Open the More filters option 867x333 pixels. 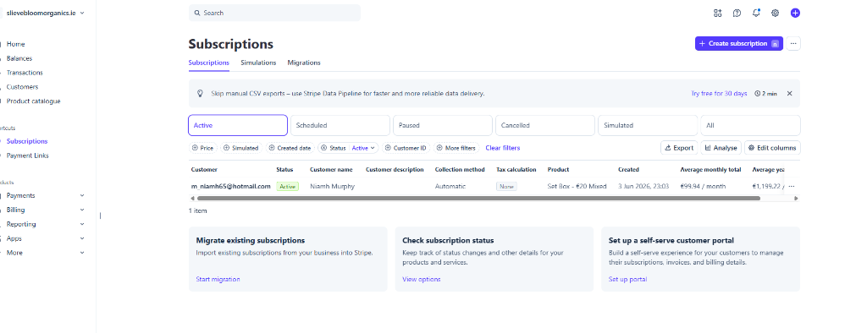[x=456, y=148]
